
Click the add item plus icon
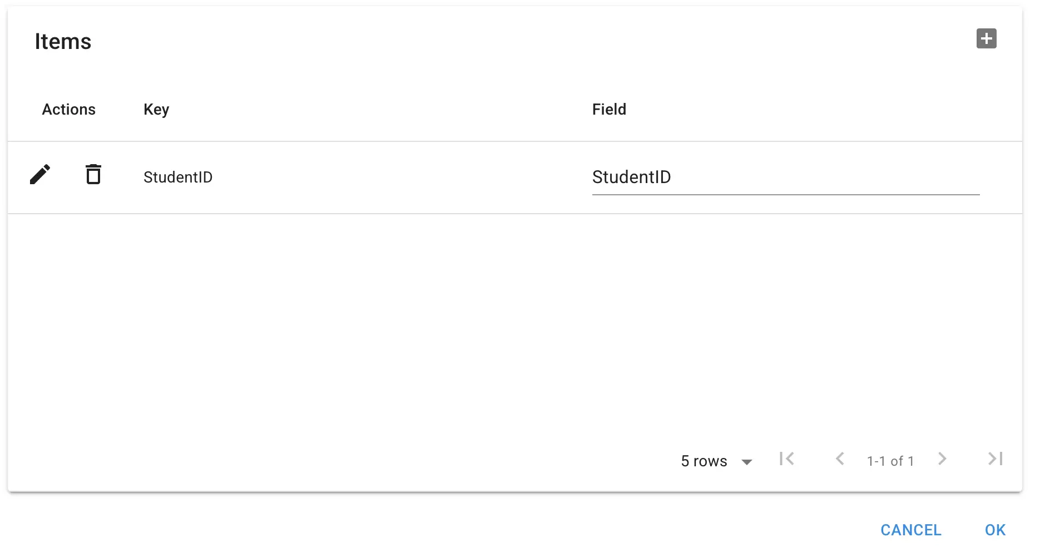point(986,38)
